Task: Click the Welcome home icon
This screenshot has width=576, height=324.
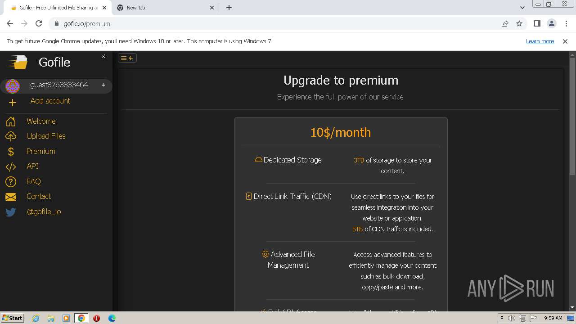Action: point(11,121)
